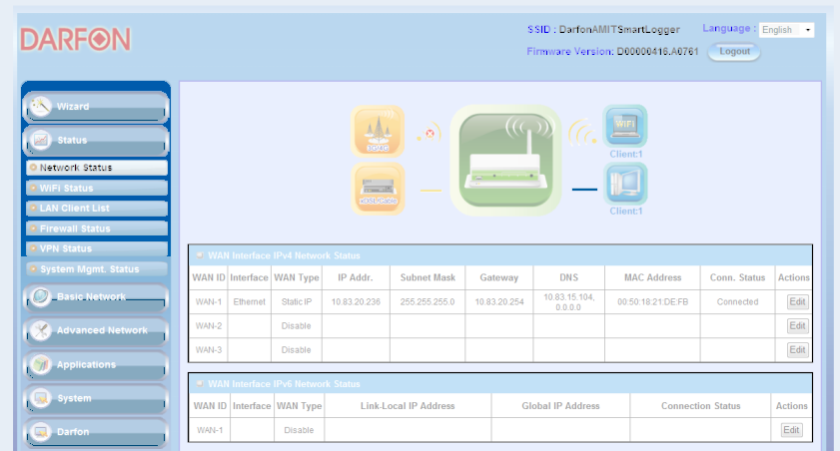This screenshot has height=451, width=840.
Task: Open the Darfon menu
Action: [x=96, y=432]
